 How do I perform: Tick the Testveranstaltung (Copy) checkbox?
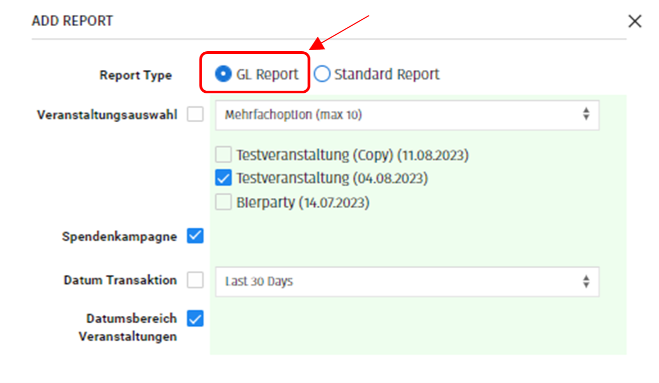click(x=223, y=155)
